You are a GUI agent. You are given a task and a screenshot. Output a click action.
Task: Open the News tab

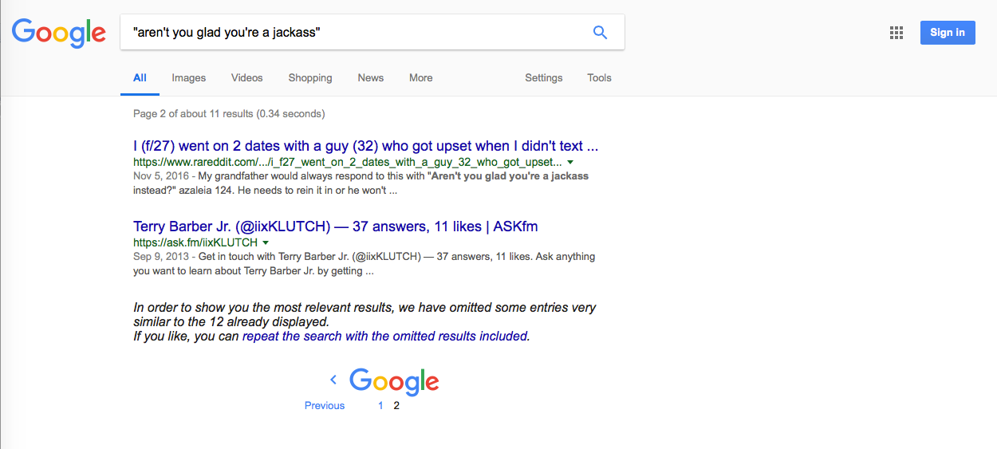tap(371, 78)
